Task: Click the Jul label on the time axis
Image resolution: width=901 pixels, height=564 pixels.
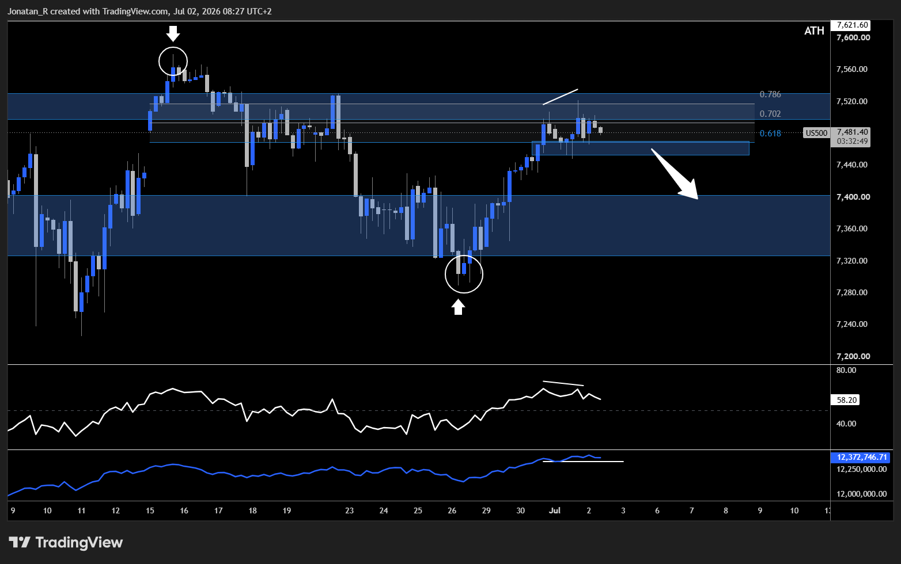Action: (x=555, y=510)
